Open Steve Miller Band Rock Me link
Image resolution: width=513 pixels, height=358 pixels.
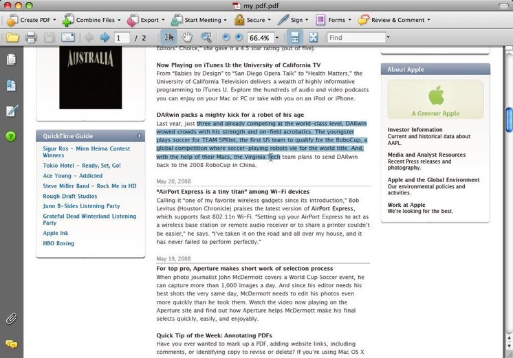click(x=89, y=186)
